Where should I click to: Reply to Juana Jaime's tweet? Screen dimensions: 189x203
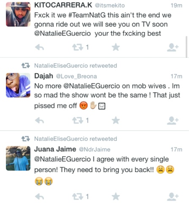pyautogui.click(x=39, y=197)
